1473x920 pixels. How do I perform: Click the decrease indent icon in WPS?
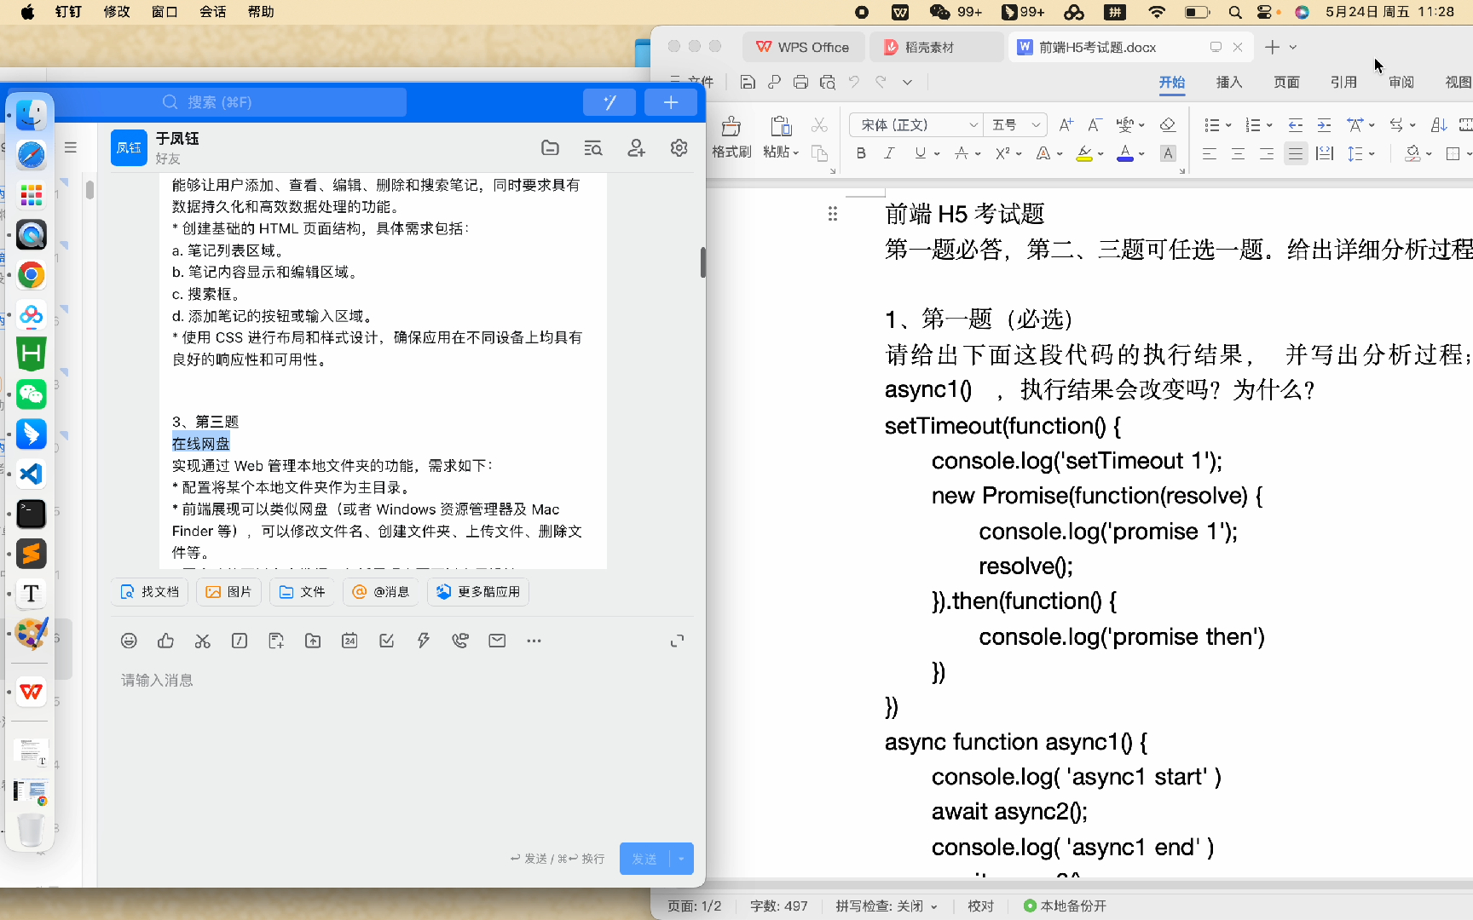[1295, 124]
